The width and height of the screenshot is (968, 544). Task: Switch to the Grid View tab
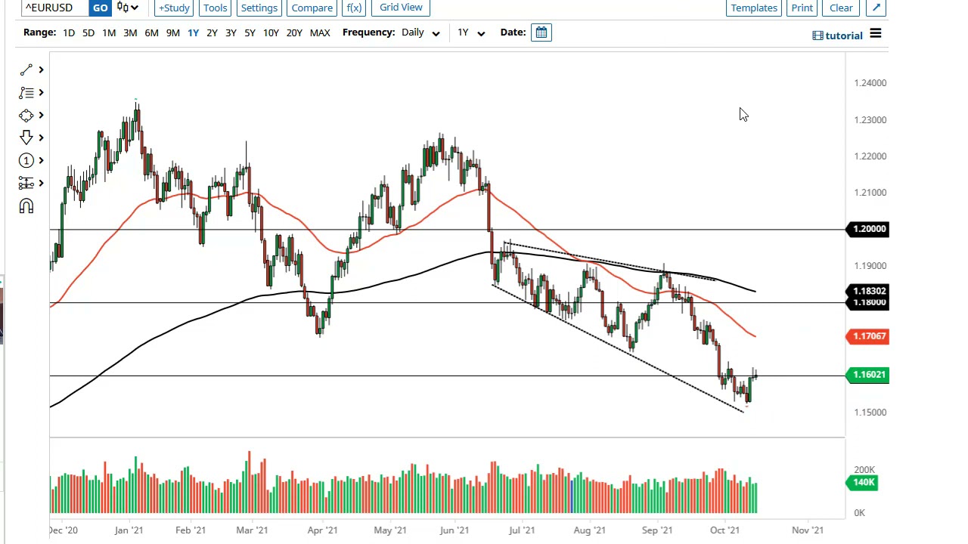point(401,8)
